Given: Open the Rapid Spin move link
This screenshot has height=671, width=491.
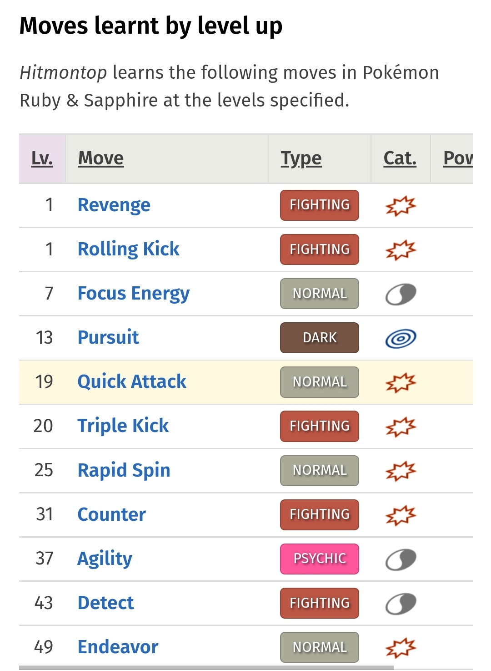Looking at the screenshot, I should click(x=124, y=470).
